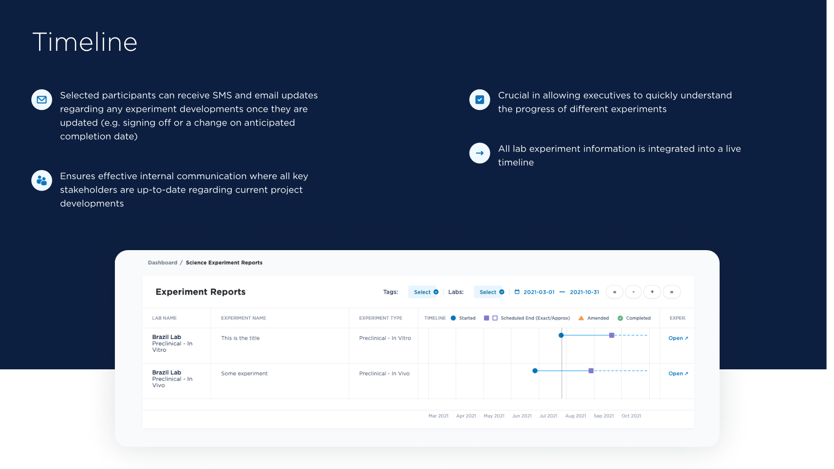
Task: Click the outlined Scheduled End approx square
Action: point(495,318)
